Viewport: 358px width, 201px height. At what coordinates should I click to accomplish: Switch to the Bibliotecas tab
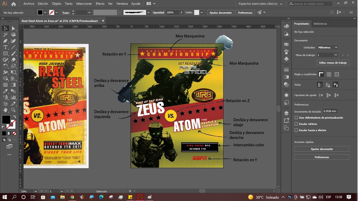point(320,24)
